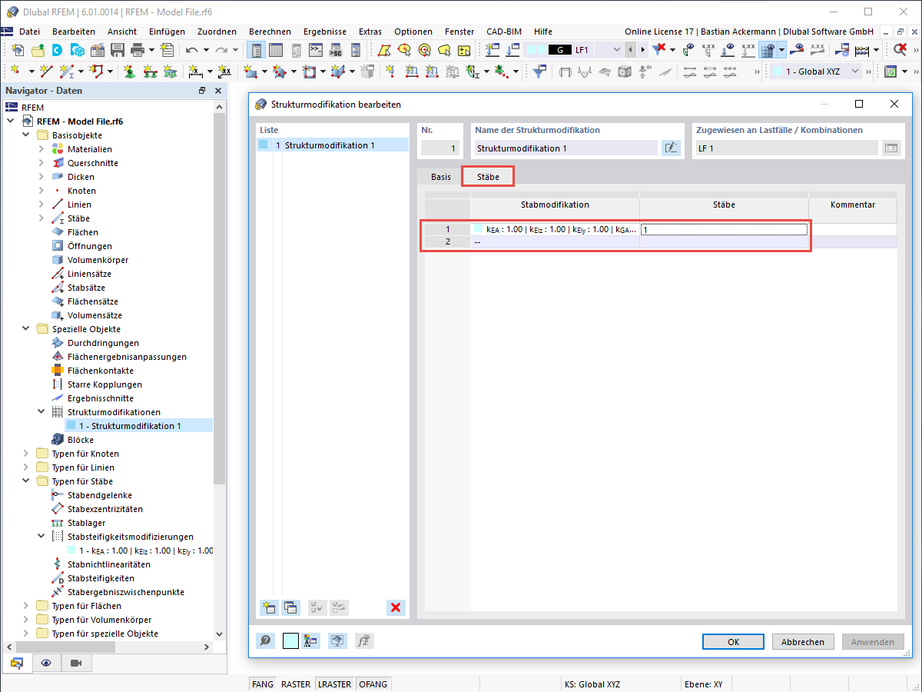The height and width of the screenshot is (692, 922).
Task: Select Strukturmodifikation 1 in the navigator tree
Action: [x=133, y=425]
